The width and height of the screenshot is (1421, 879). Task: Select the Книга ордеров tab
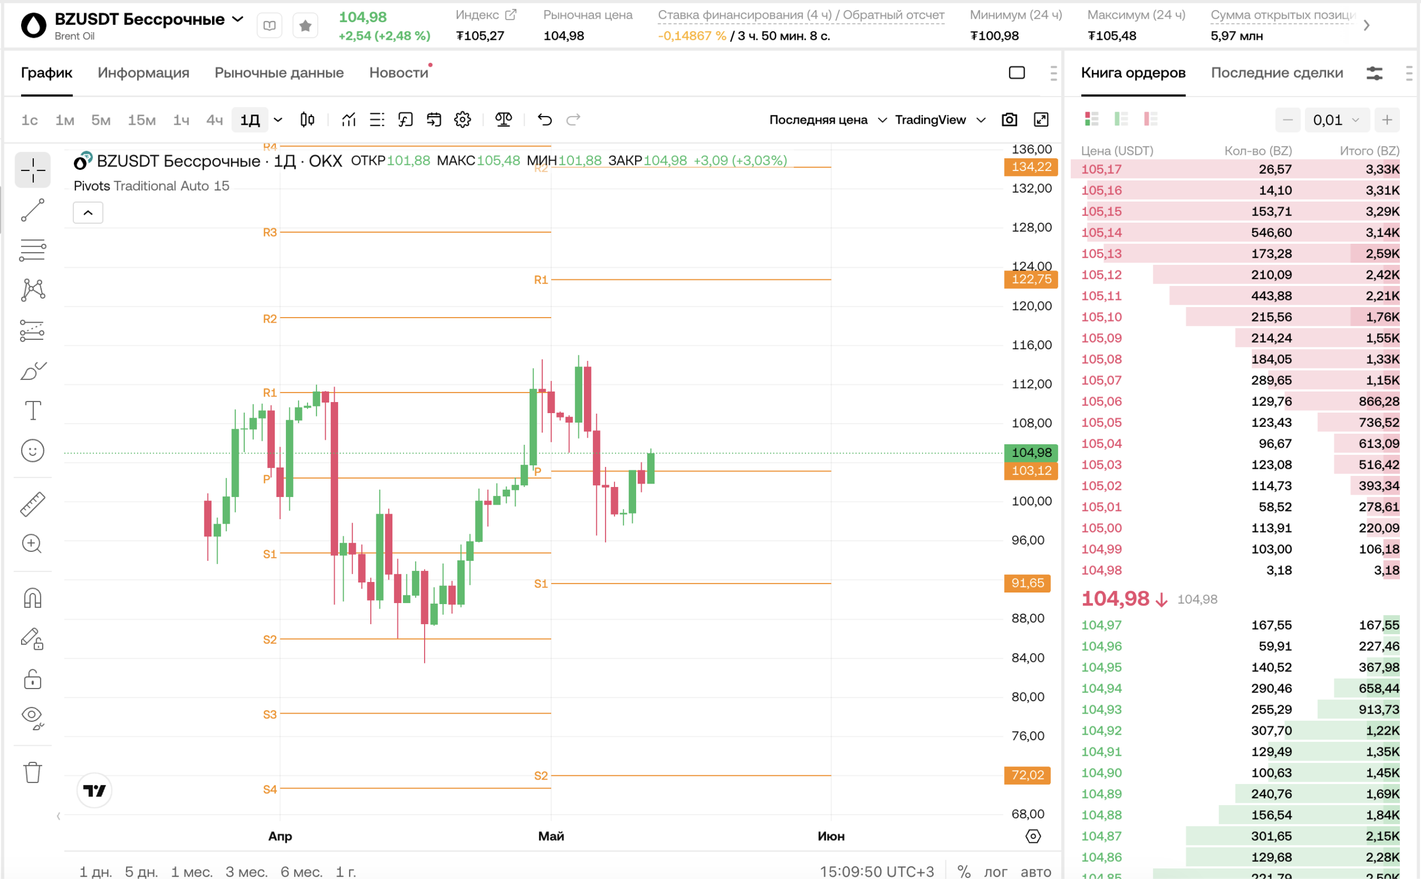1133,73
